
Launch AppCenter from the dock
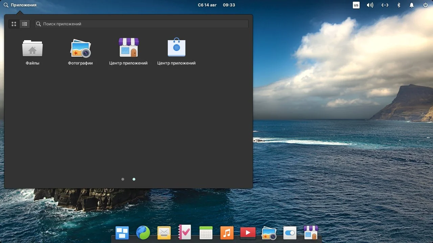(x=311, y=233)
